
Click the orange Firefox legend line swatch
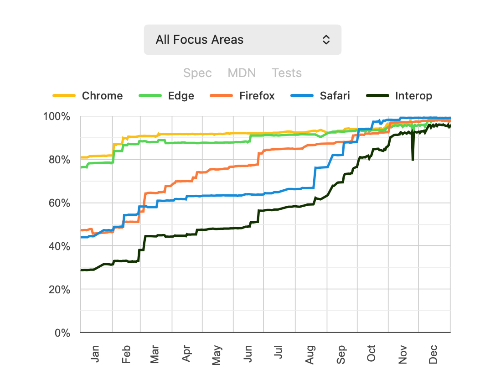[x=221, y=96]
